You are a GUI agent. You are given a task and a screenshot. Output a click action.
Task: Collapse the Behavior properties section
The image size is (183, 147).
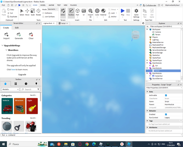(x=147, y=111)
